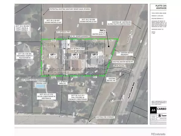Image resolution: width=181 pixels, height=136 pixels.
Task: Click the '130.4' dimension on the angled boundary
Action: click(x=110, y=57)
